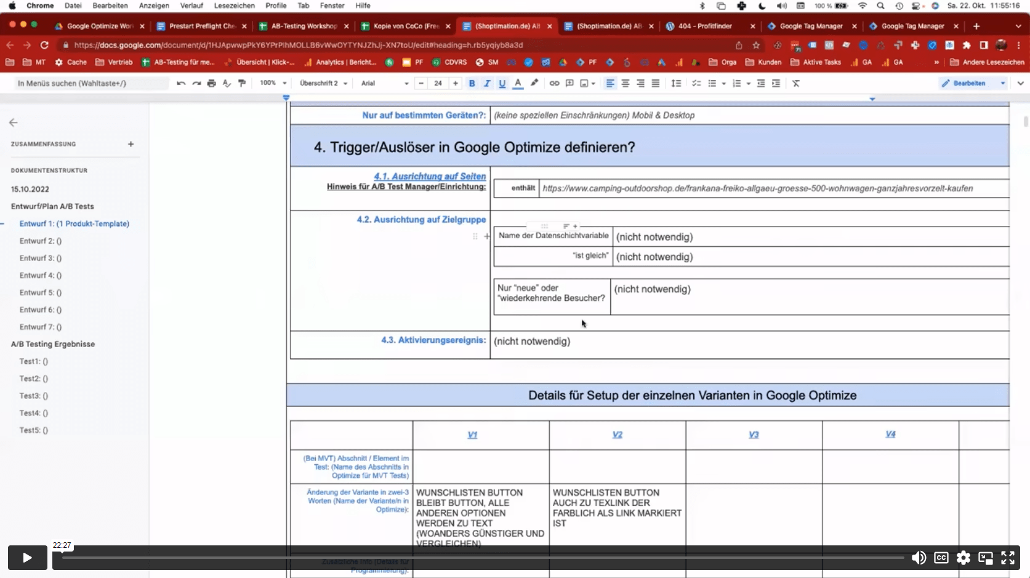
Task: Expand the Arial font dropdown
Action: (x=384, y=83)
